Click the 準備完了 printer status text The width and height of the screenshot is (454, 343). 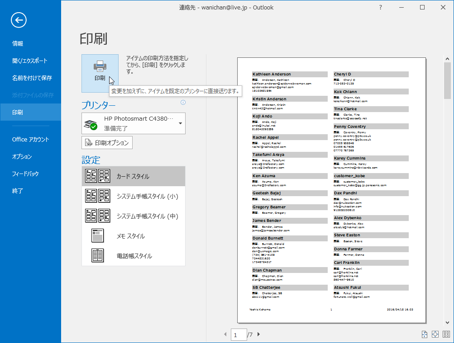pyautogui.click(x=116, y=128)
